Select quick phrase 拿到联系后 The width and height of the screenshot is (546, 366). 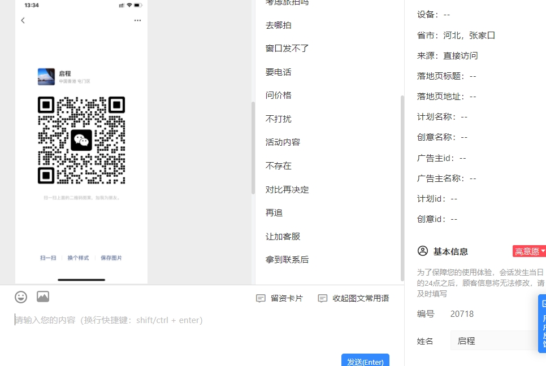(287, 260)
